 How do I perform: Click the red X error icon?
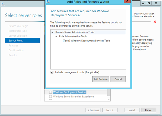tap(155, 22)
